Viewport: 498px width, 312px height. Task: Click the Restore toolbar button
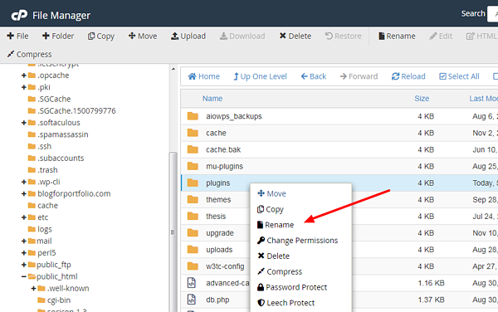click(x=344, y=37)
